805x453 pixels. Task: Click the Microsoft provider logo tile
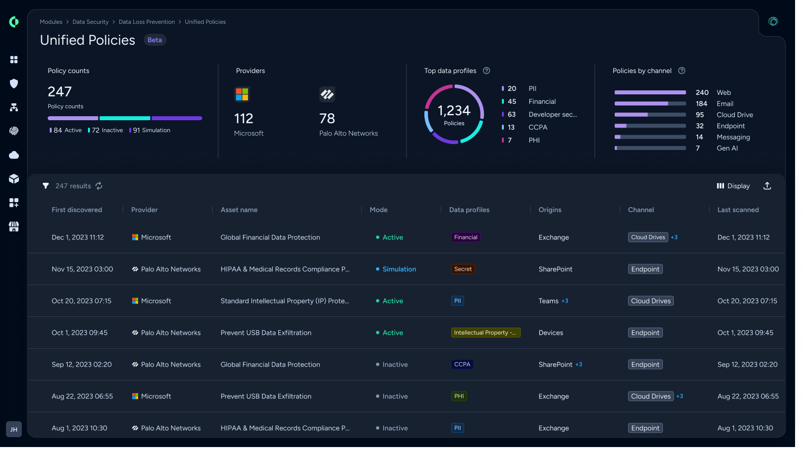coord(245,95)
